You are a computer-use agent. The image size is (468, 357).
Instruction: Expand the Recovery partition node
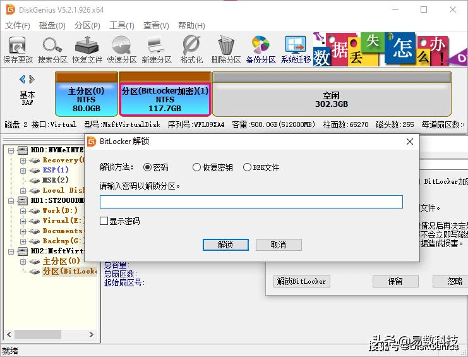pyautogui.click(x=23, y=160)
